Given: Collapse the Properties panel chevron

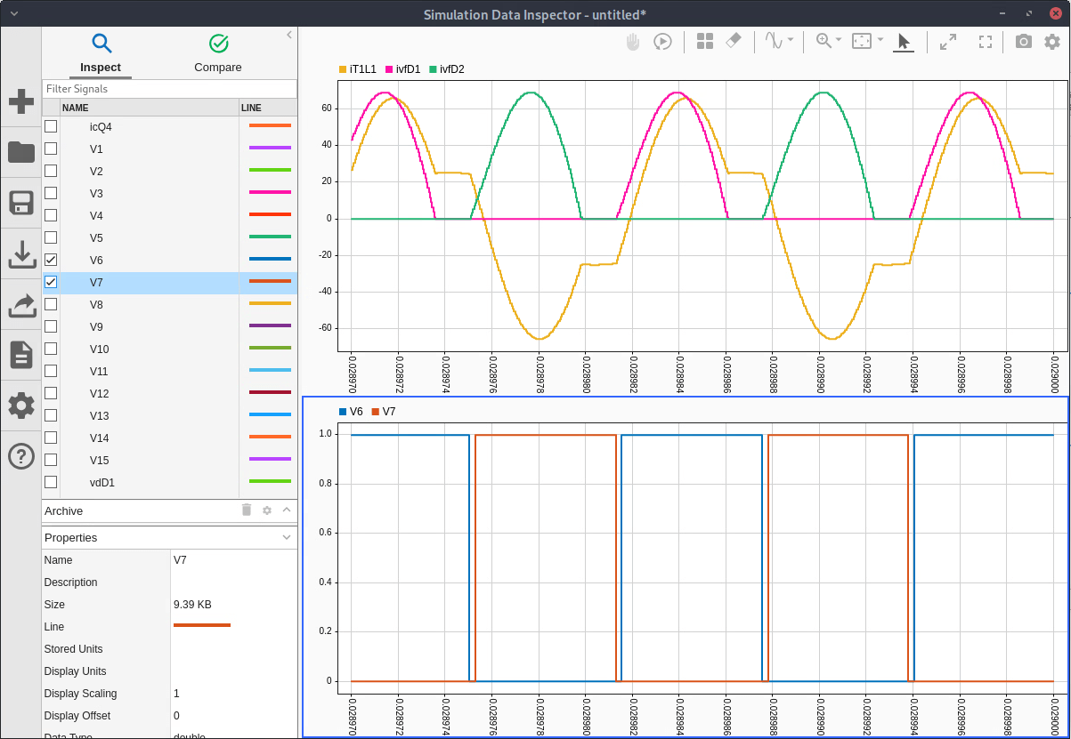Looking at the screenshot, I should (x=287, y=537).
